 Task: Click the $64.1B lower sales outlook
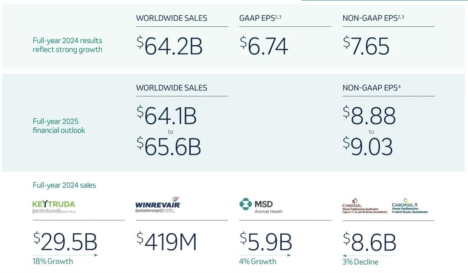[167, 116]
